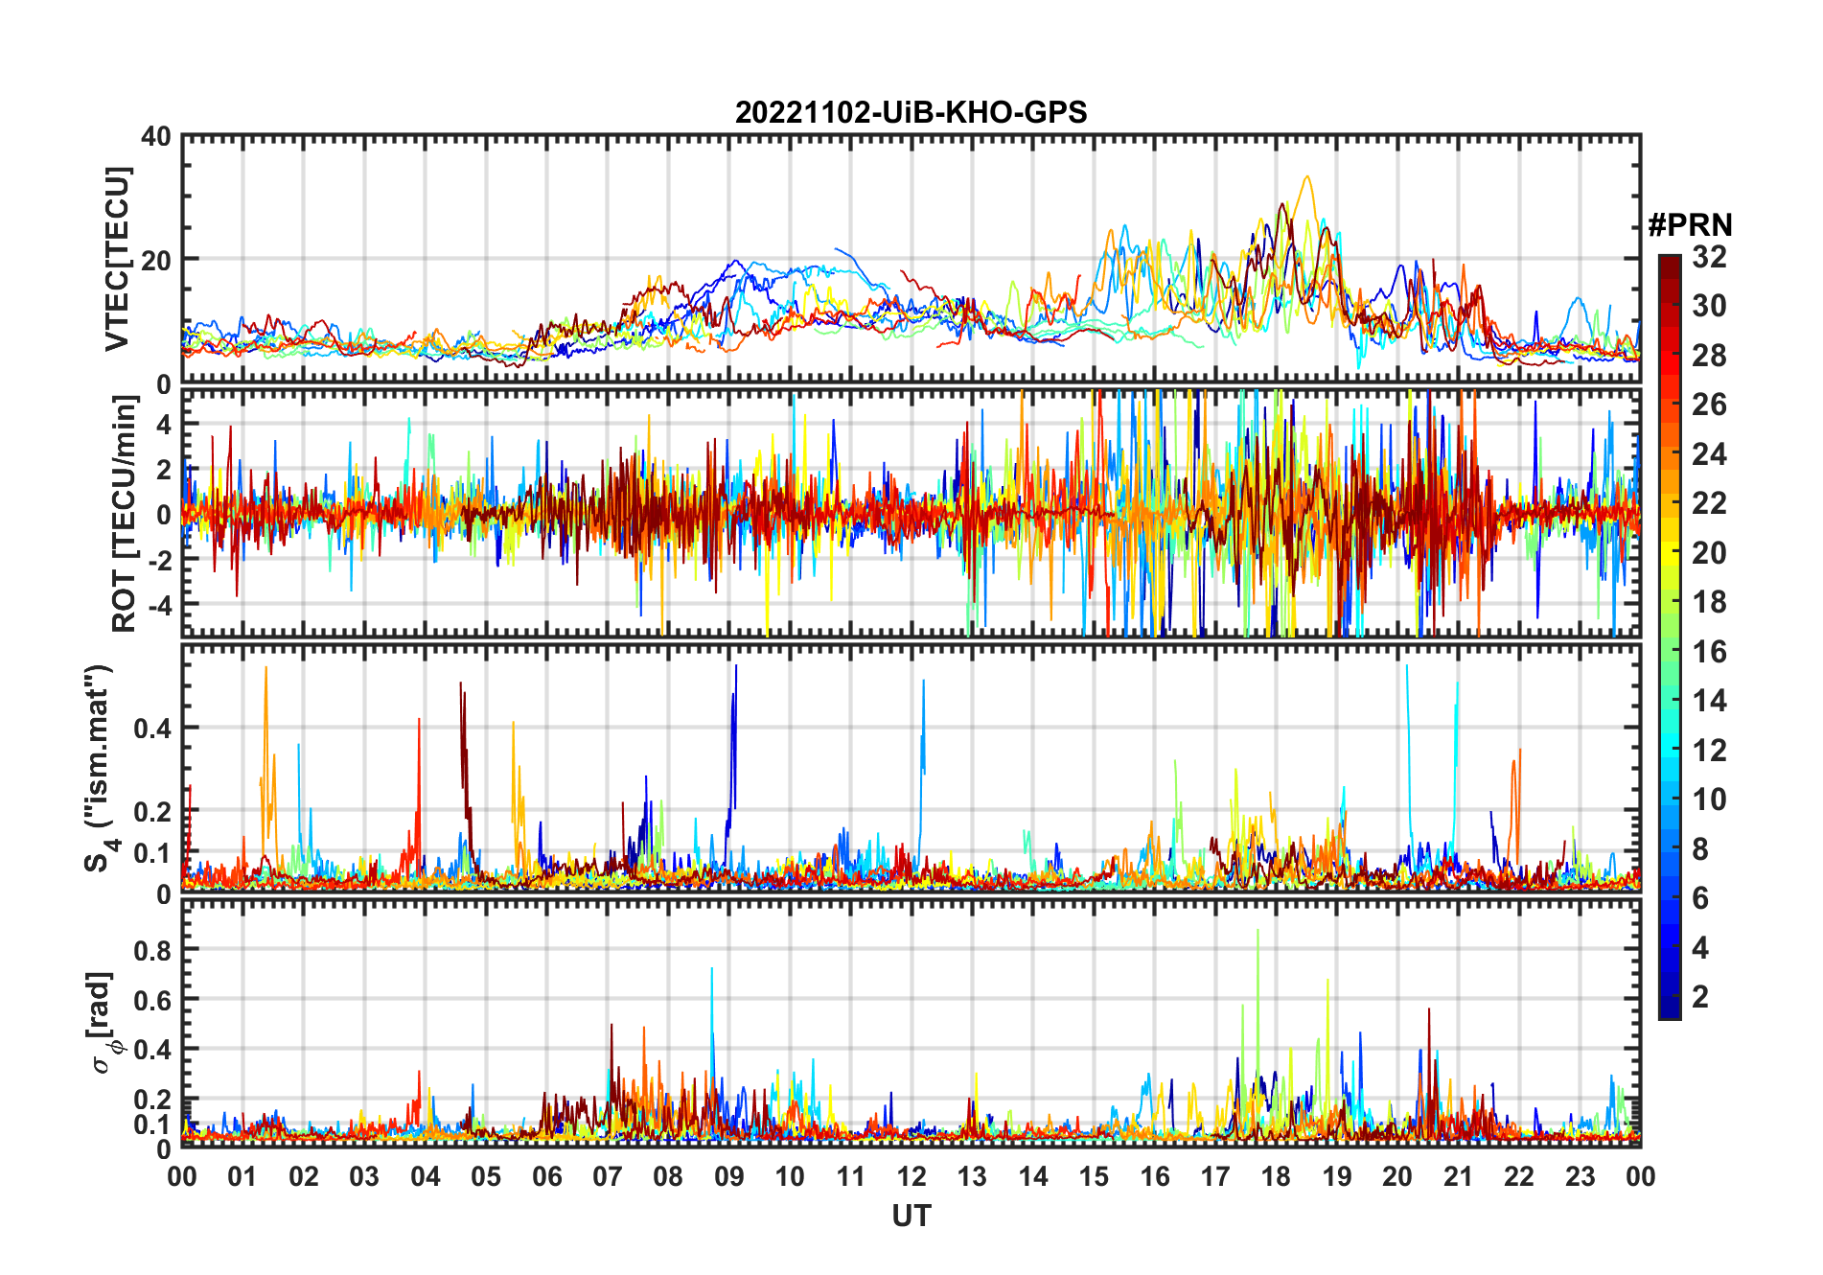Click colorbar tick label 8
The image size is (1823, 1275).
point(1700,848)
